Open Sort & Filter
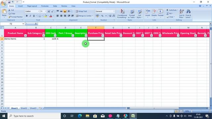 [182, 14]
